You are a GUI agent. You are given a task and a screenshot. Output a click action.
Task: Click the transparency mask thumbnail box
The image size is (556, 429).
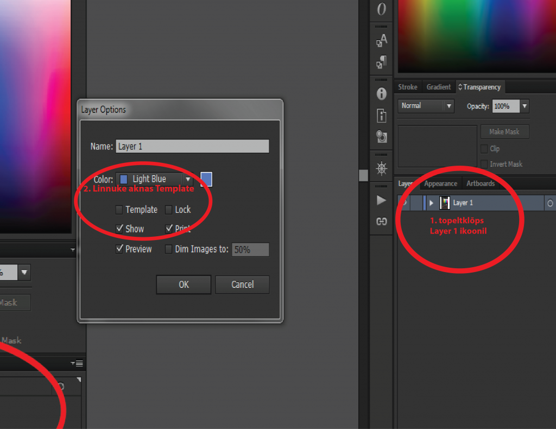pyautogui.click(x=437, y=146)
